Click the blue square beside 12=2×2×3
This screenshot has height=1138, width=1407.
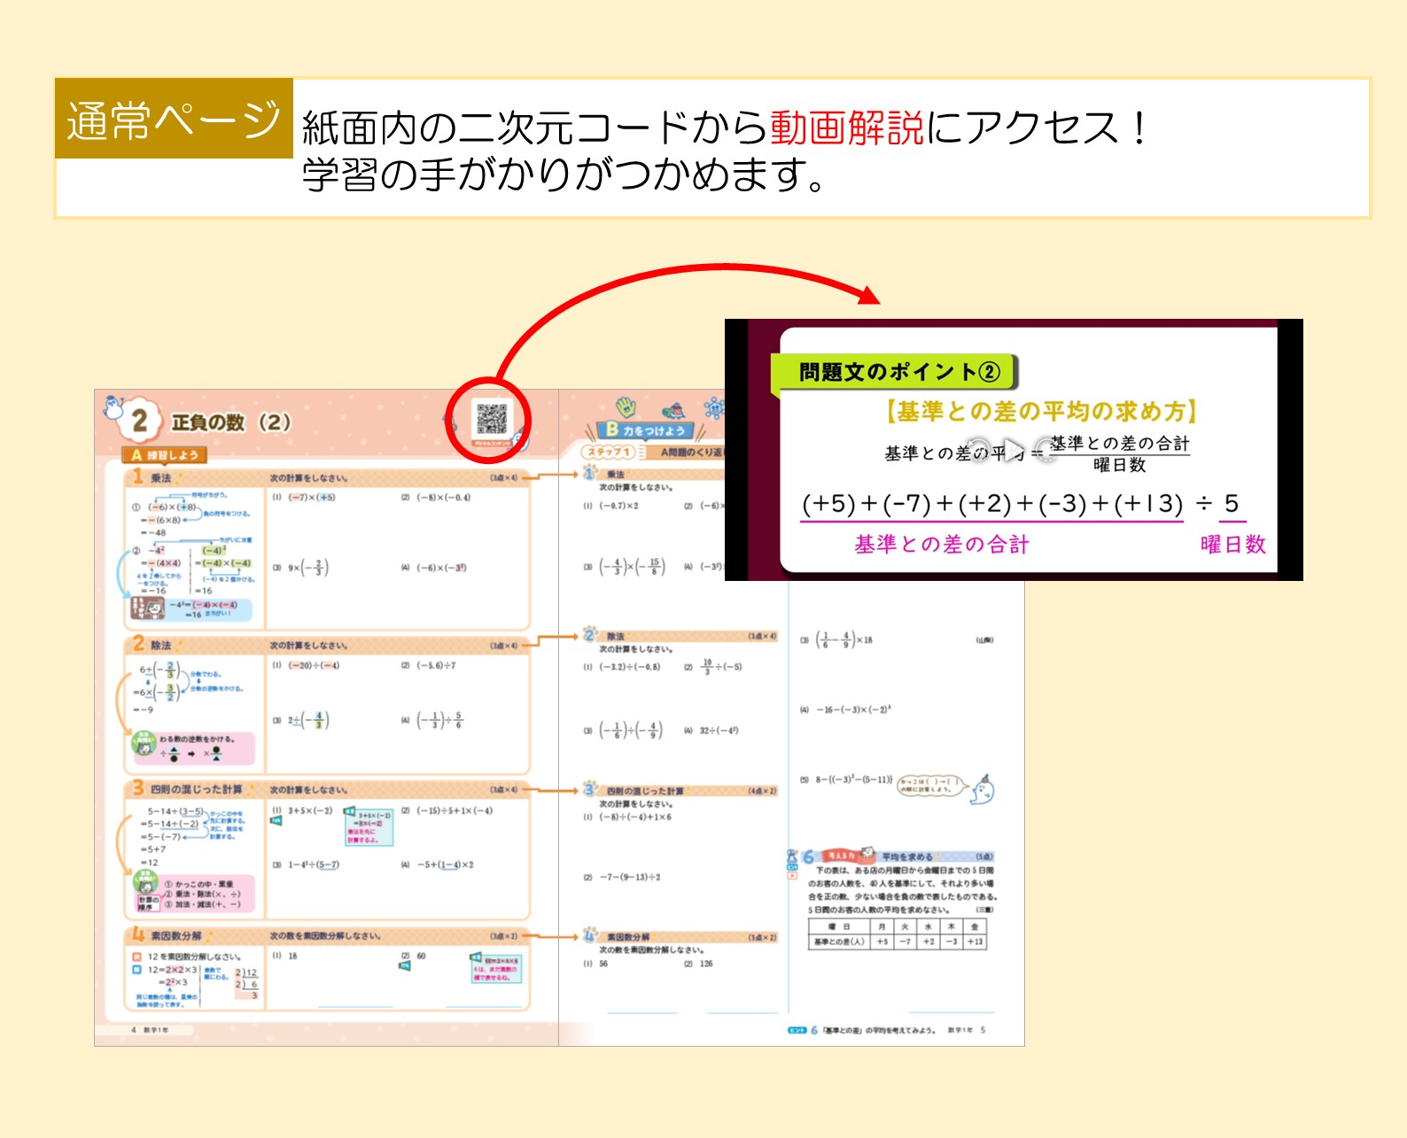click(137, 970)
